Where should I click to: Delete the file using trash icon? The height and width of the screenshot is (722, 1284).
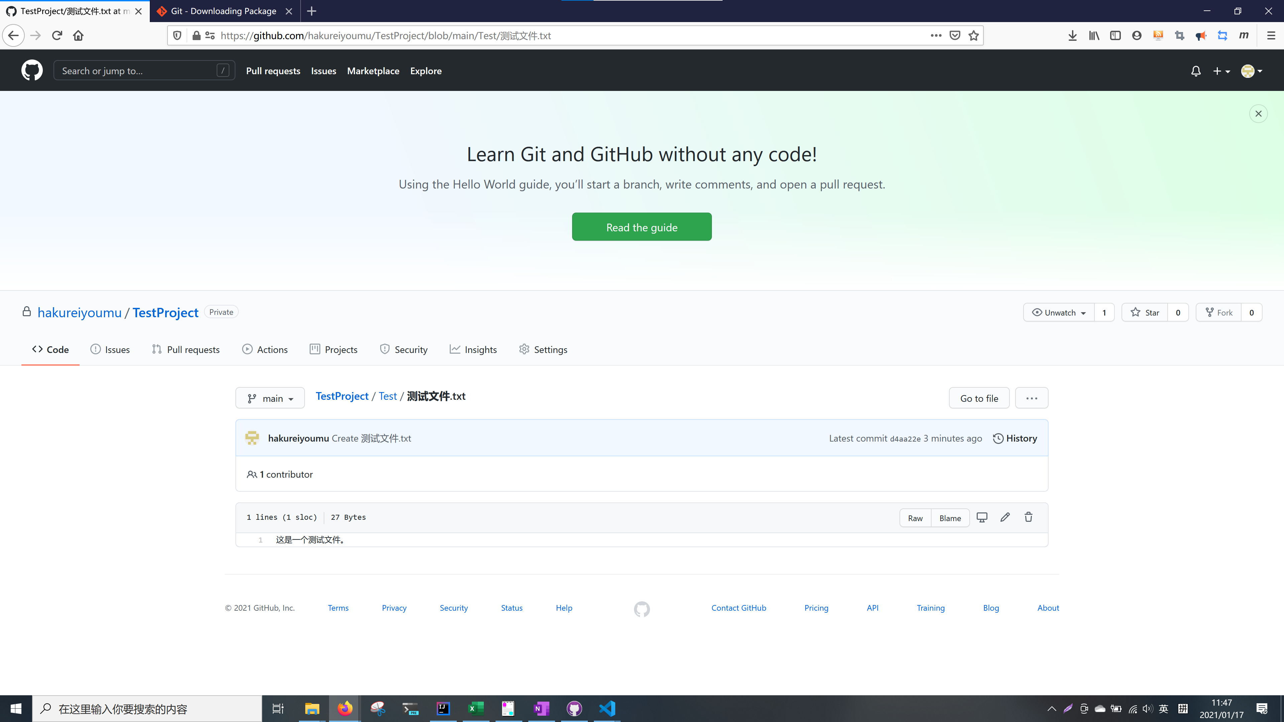coord(1028,517)
